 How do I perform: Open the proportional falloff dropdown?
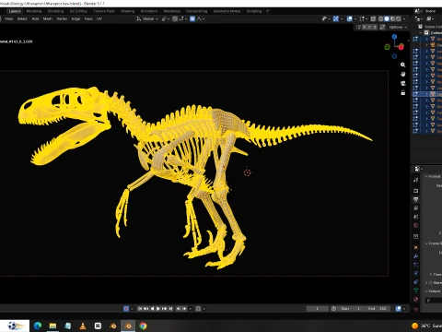pyautogui.click(x=201, y=18)
